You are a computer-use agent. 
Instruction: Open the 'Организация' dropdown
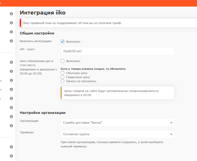point(117,123)
